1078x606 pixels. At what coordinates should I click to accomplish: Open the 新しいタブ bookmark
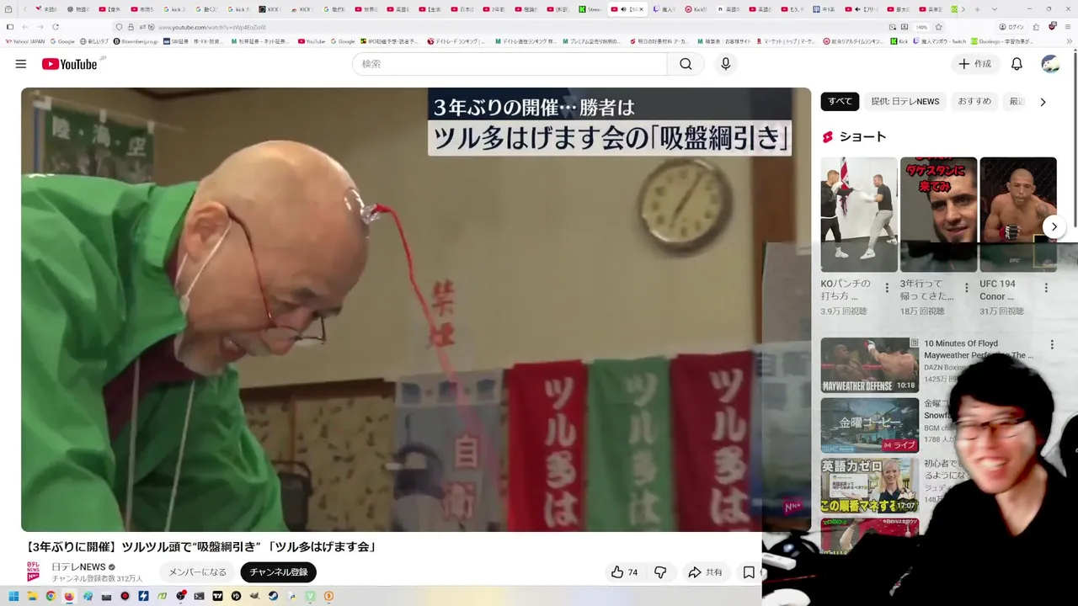(94, 41)
